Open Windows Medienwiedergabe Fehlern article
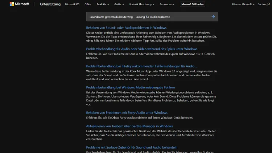Screen dimensions: 272x153 pyautogui.click(x=130, y=87)
